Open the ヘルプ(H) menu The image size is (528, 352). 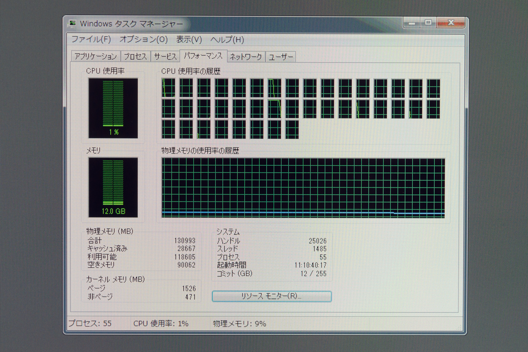tap(227, 39)
